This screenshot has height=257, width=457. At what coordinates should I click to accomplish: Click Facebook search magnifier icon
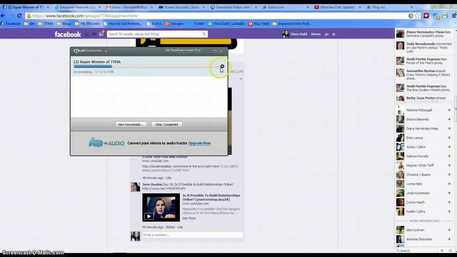coord(204,34)
